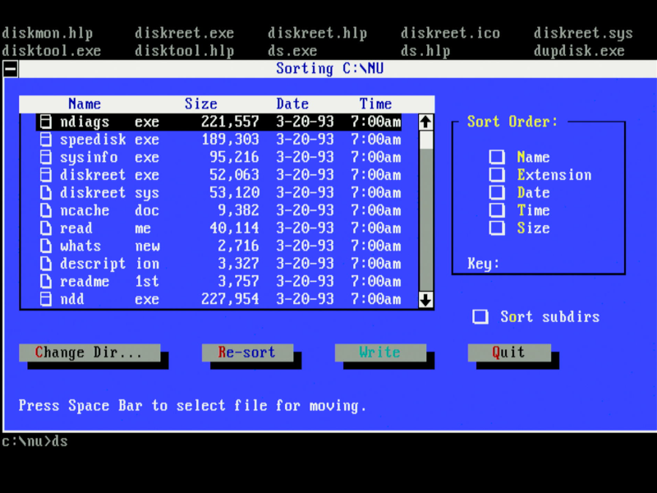Enable Name in Sort Order
Viewport: 657px width, 493px height.
(497, 157)
